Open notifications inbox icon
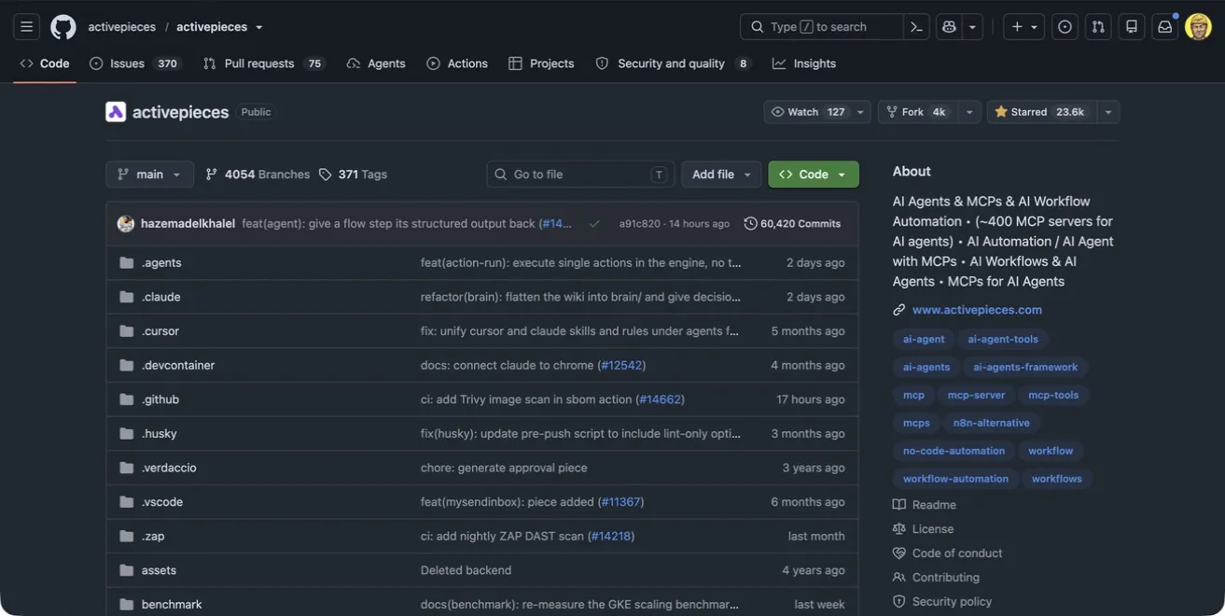Screen dimensions: 1225x616 (x=1165, y=27)
